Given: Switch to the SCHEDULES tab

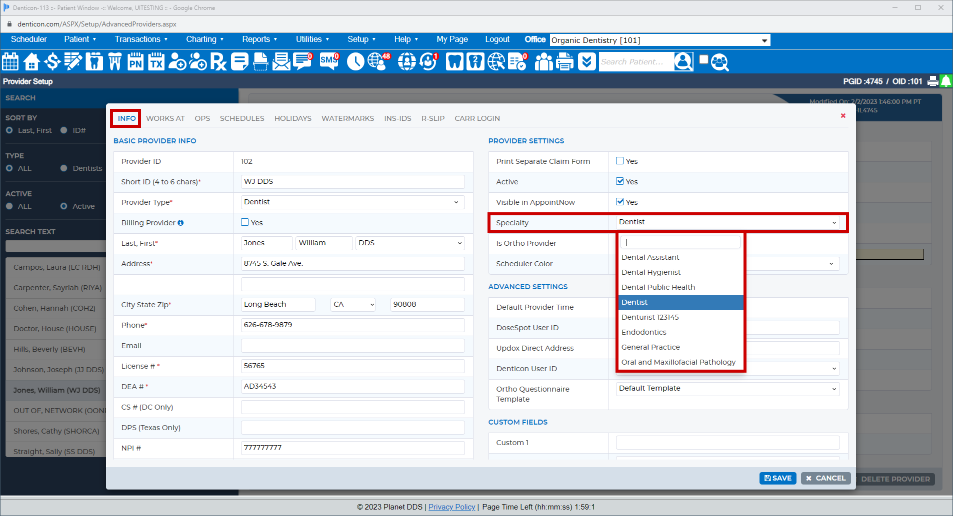Looking at the screenshot, I should [242, 118].
